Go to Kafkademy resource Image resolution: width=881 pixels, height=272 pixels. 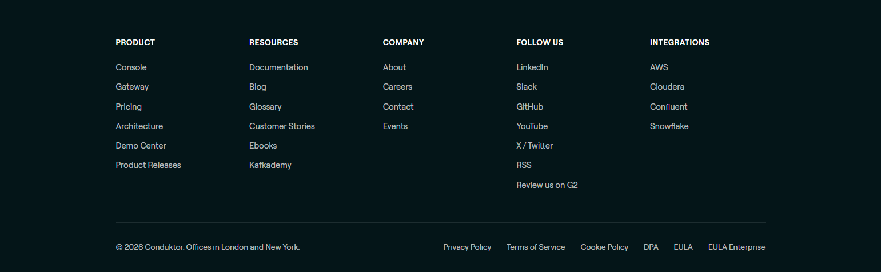click(270, 165)
